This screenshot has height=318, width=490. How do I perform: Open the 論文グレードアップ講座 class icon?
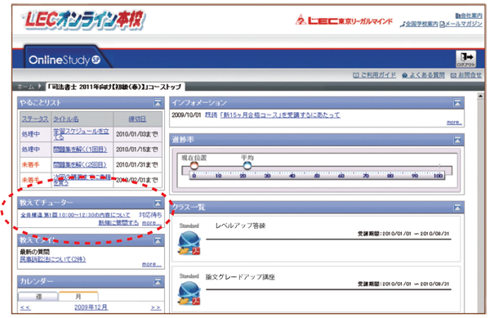click(x=189, y=293)
